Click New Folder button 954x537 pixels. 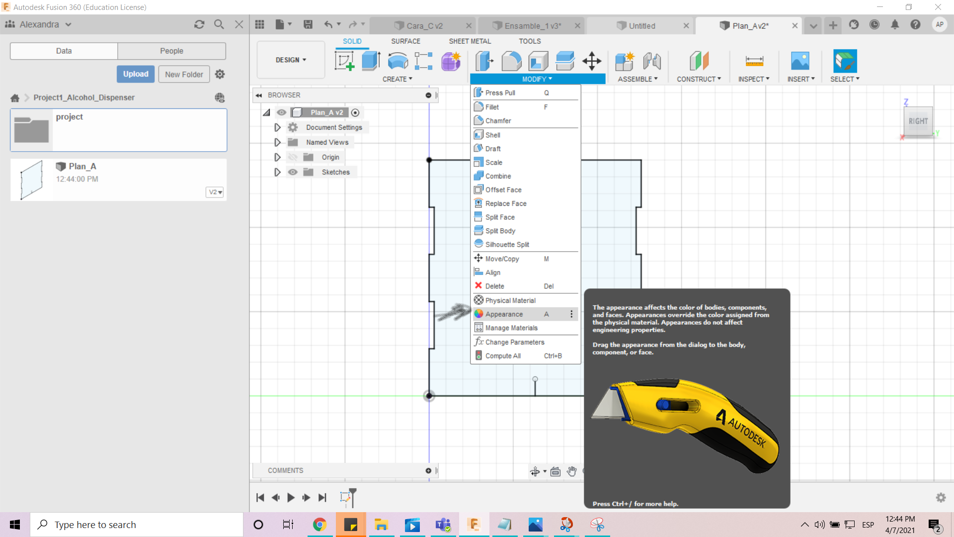point(185,74)
